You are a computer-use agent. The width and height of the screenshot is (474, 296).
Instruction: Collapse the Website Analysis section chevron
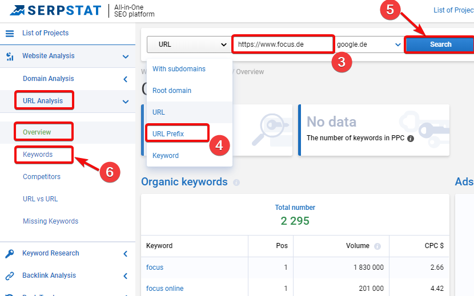tap(126, 56)
